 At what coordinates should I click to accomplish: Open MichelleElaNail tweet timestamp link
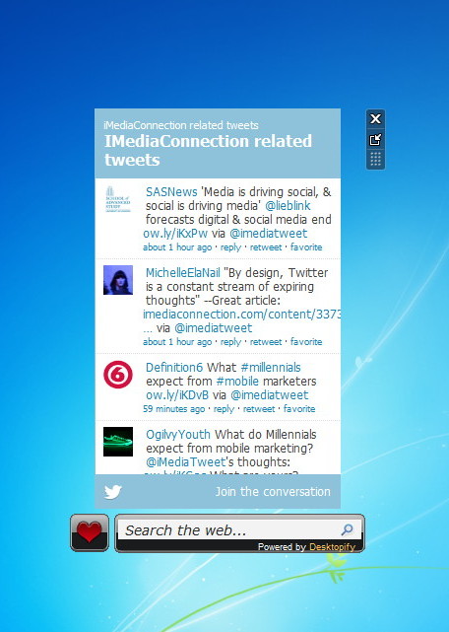(x=177, y=342)
